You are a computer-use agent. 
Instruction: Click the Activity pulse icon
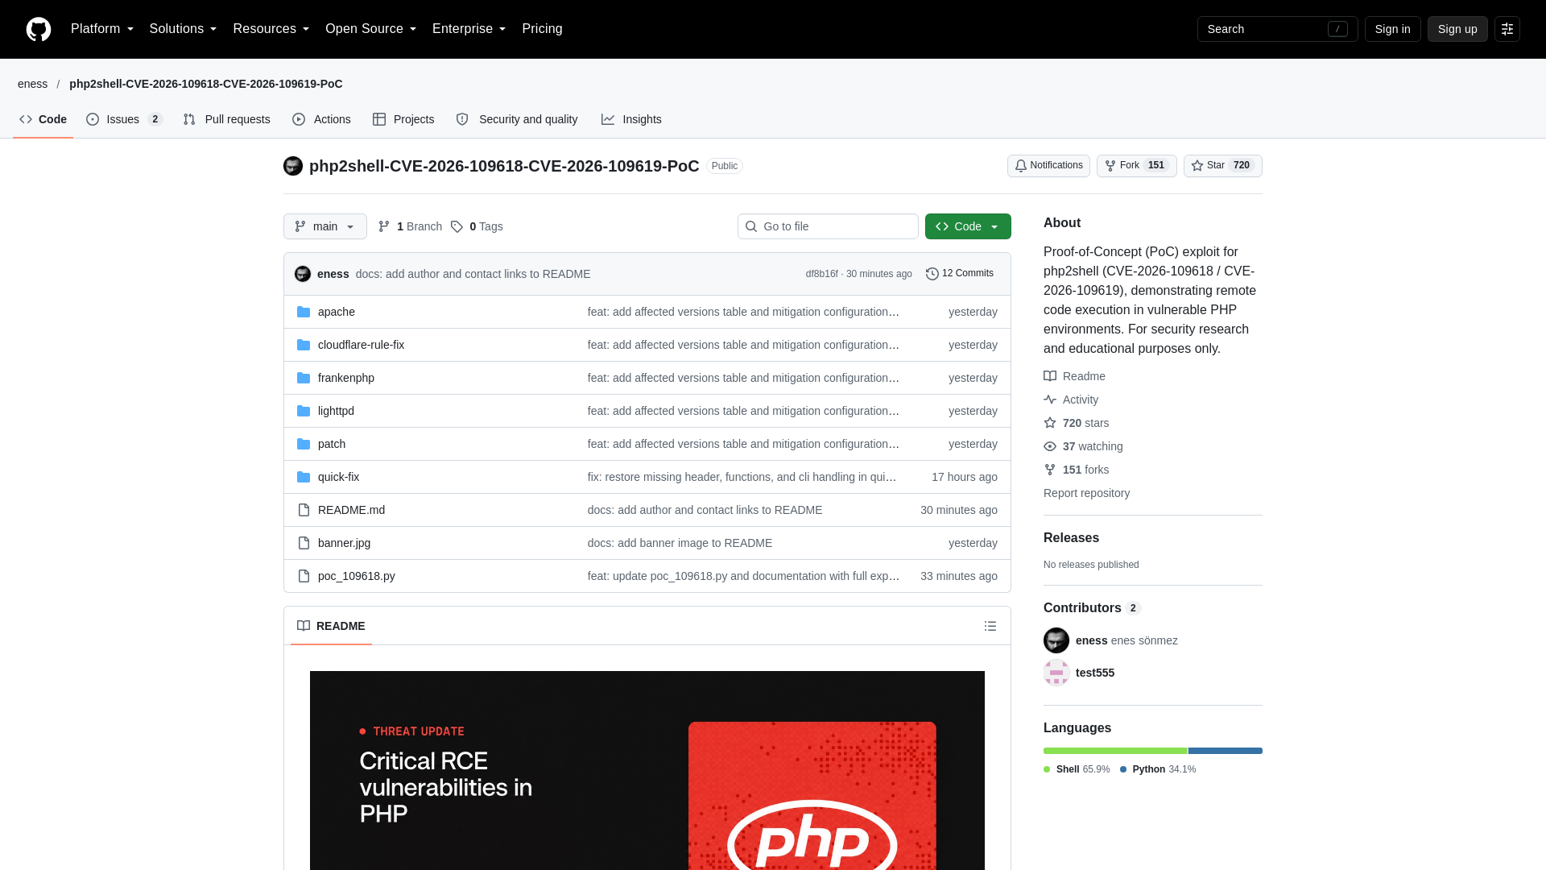1050,400
